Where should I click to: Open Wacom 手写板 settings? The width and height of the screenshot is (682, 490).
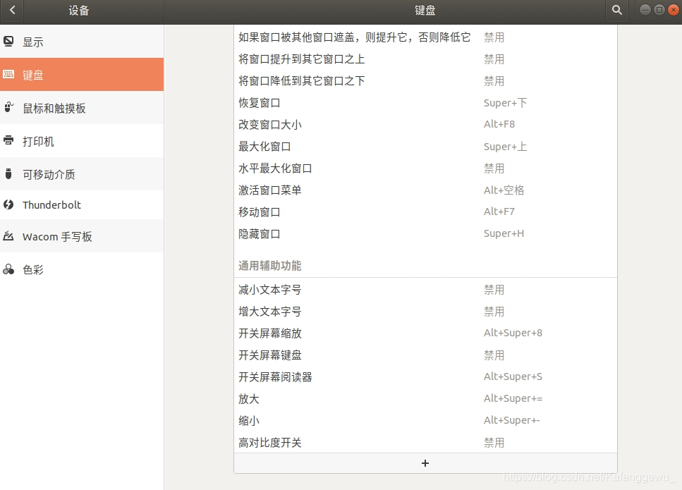coord(82,236)
